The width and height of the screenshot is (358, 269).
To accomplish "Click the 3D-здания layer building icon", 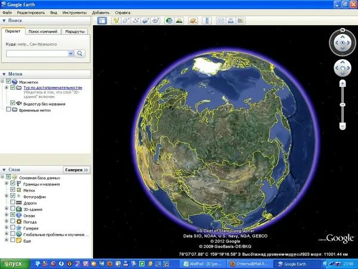I will click(x=19, y=209).
